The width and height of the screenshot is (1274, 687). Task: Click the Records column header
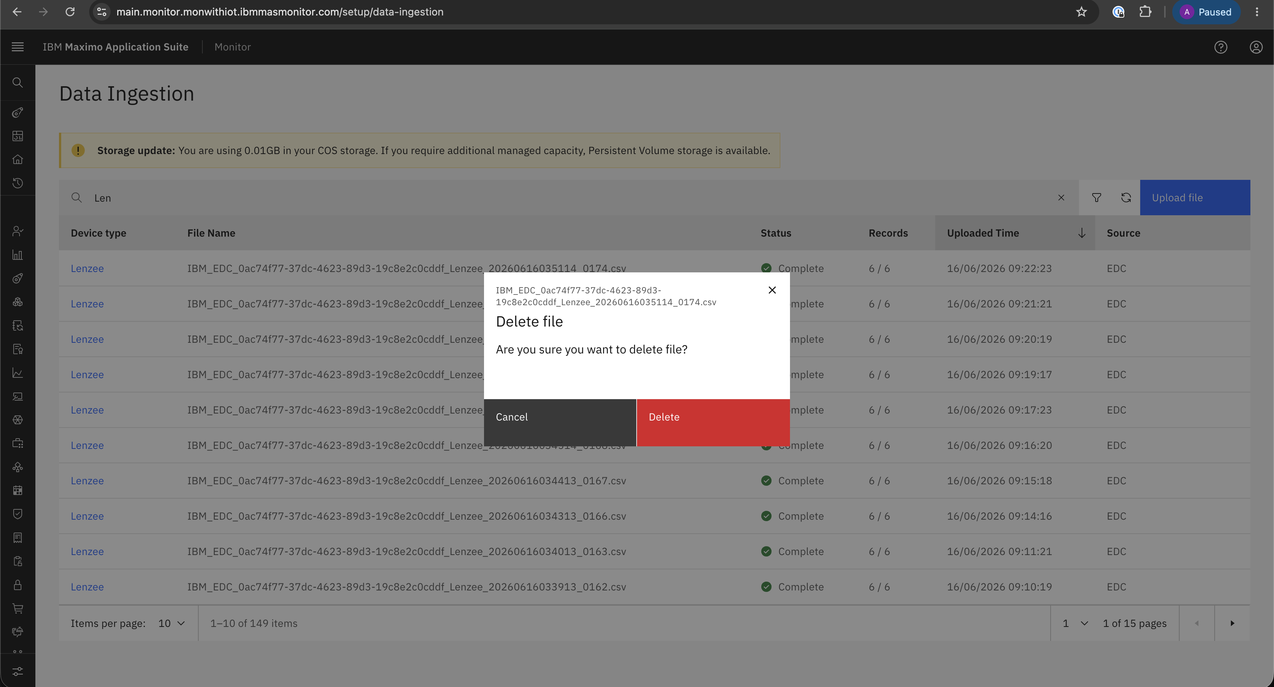[x=888, y=233]
